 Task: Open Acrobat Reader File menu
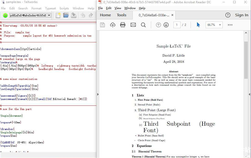[x=100, y=8]
